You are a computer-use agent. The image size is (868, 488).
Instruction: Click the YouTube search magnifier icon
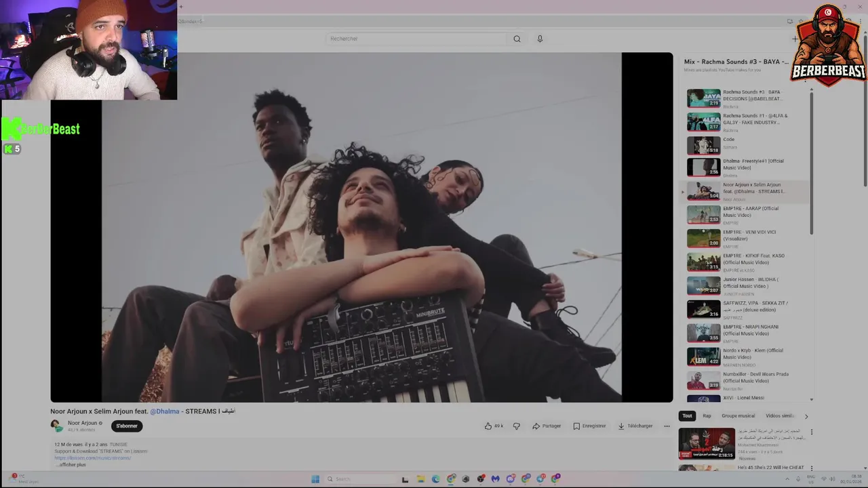coord(517,39)
